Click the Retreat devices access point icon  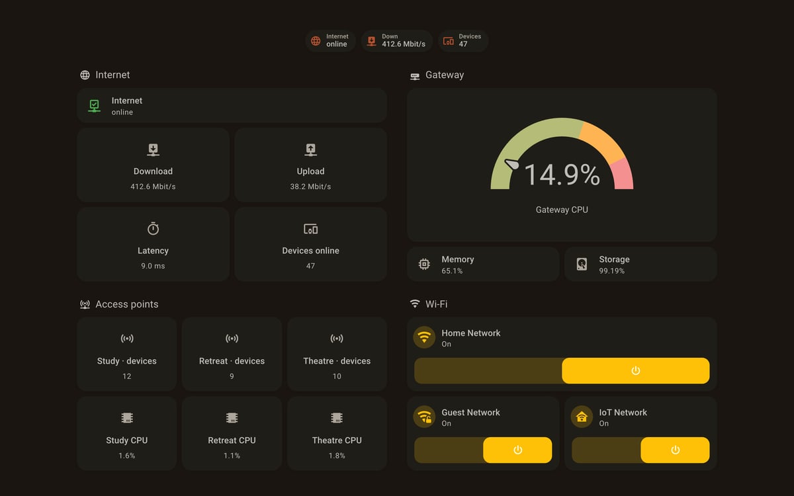232,339
